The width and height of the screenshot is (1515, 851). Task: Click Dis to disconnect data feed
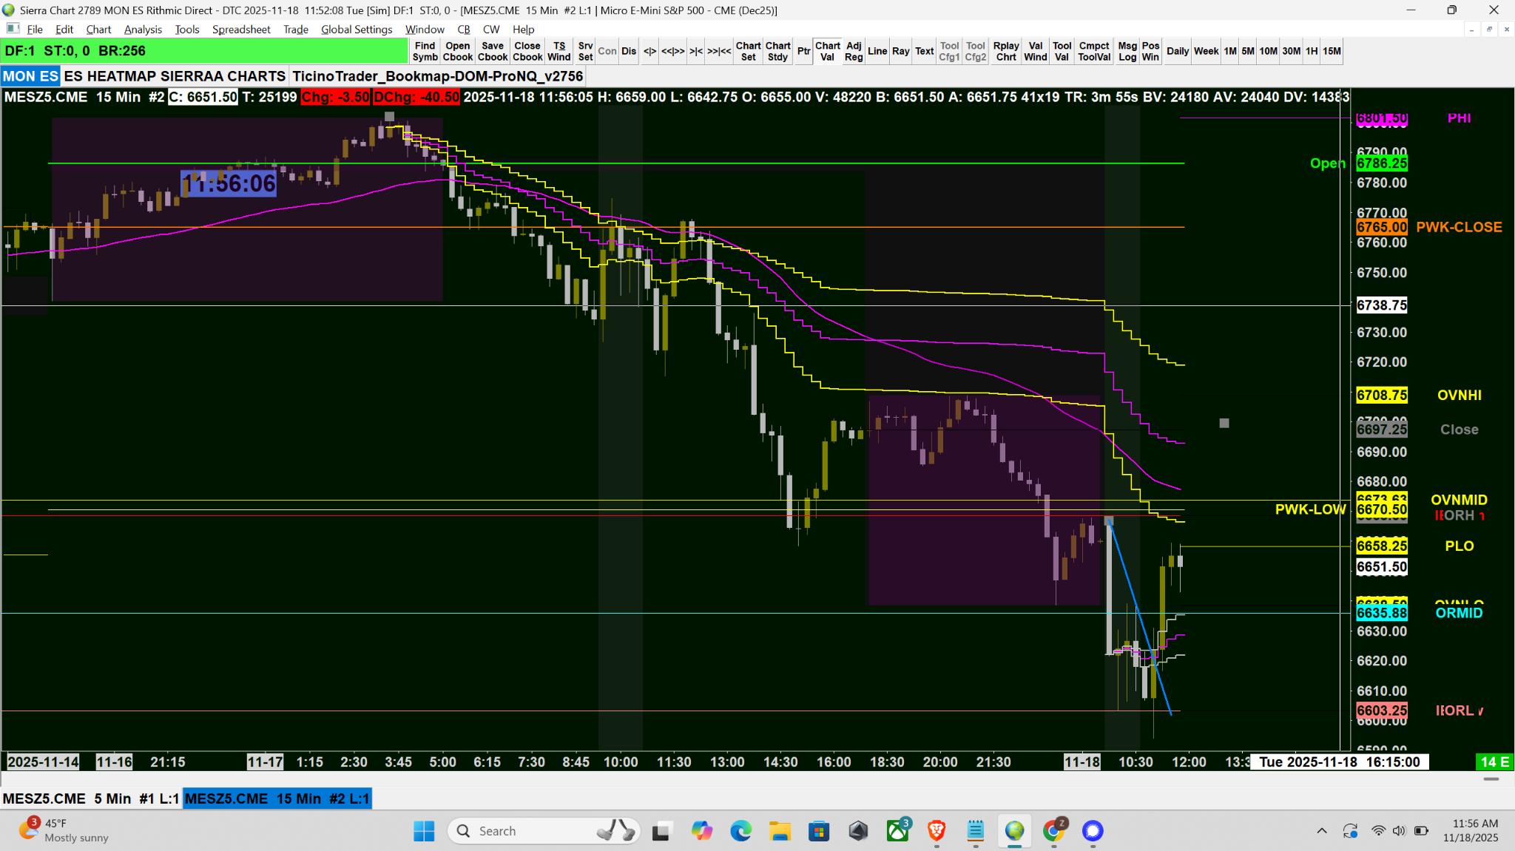click(x=629, y=51)
